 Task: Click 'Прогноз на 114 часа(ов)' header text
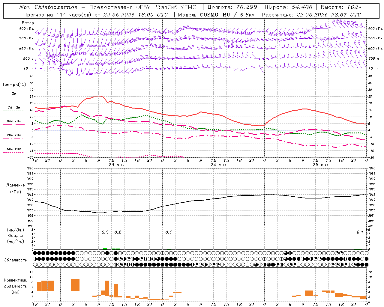[x=57, y=15]
